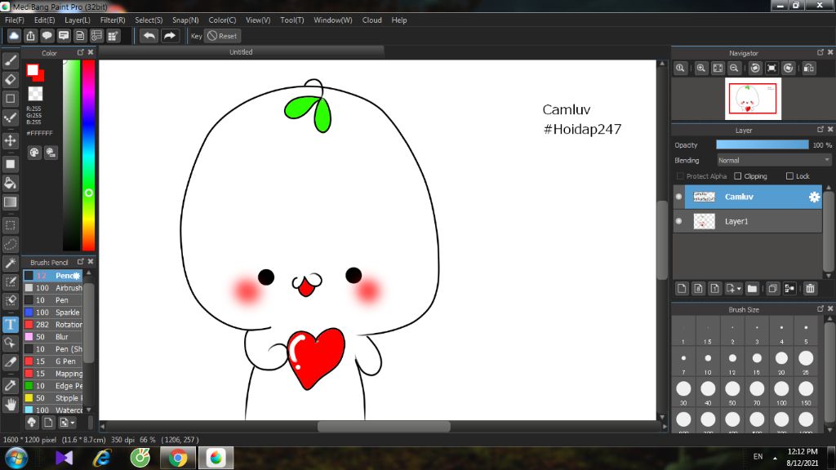Close the Color panel

coord(91,52)
